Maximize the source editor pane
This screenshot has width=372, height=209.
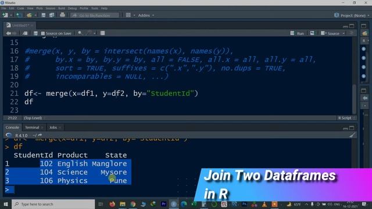coord(352,26)
